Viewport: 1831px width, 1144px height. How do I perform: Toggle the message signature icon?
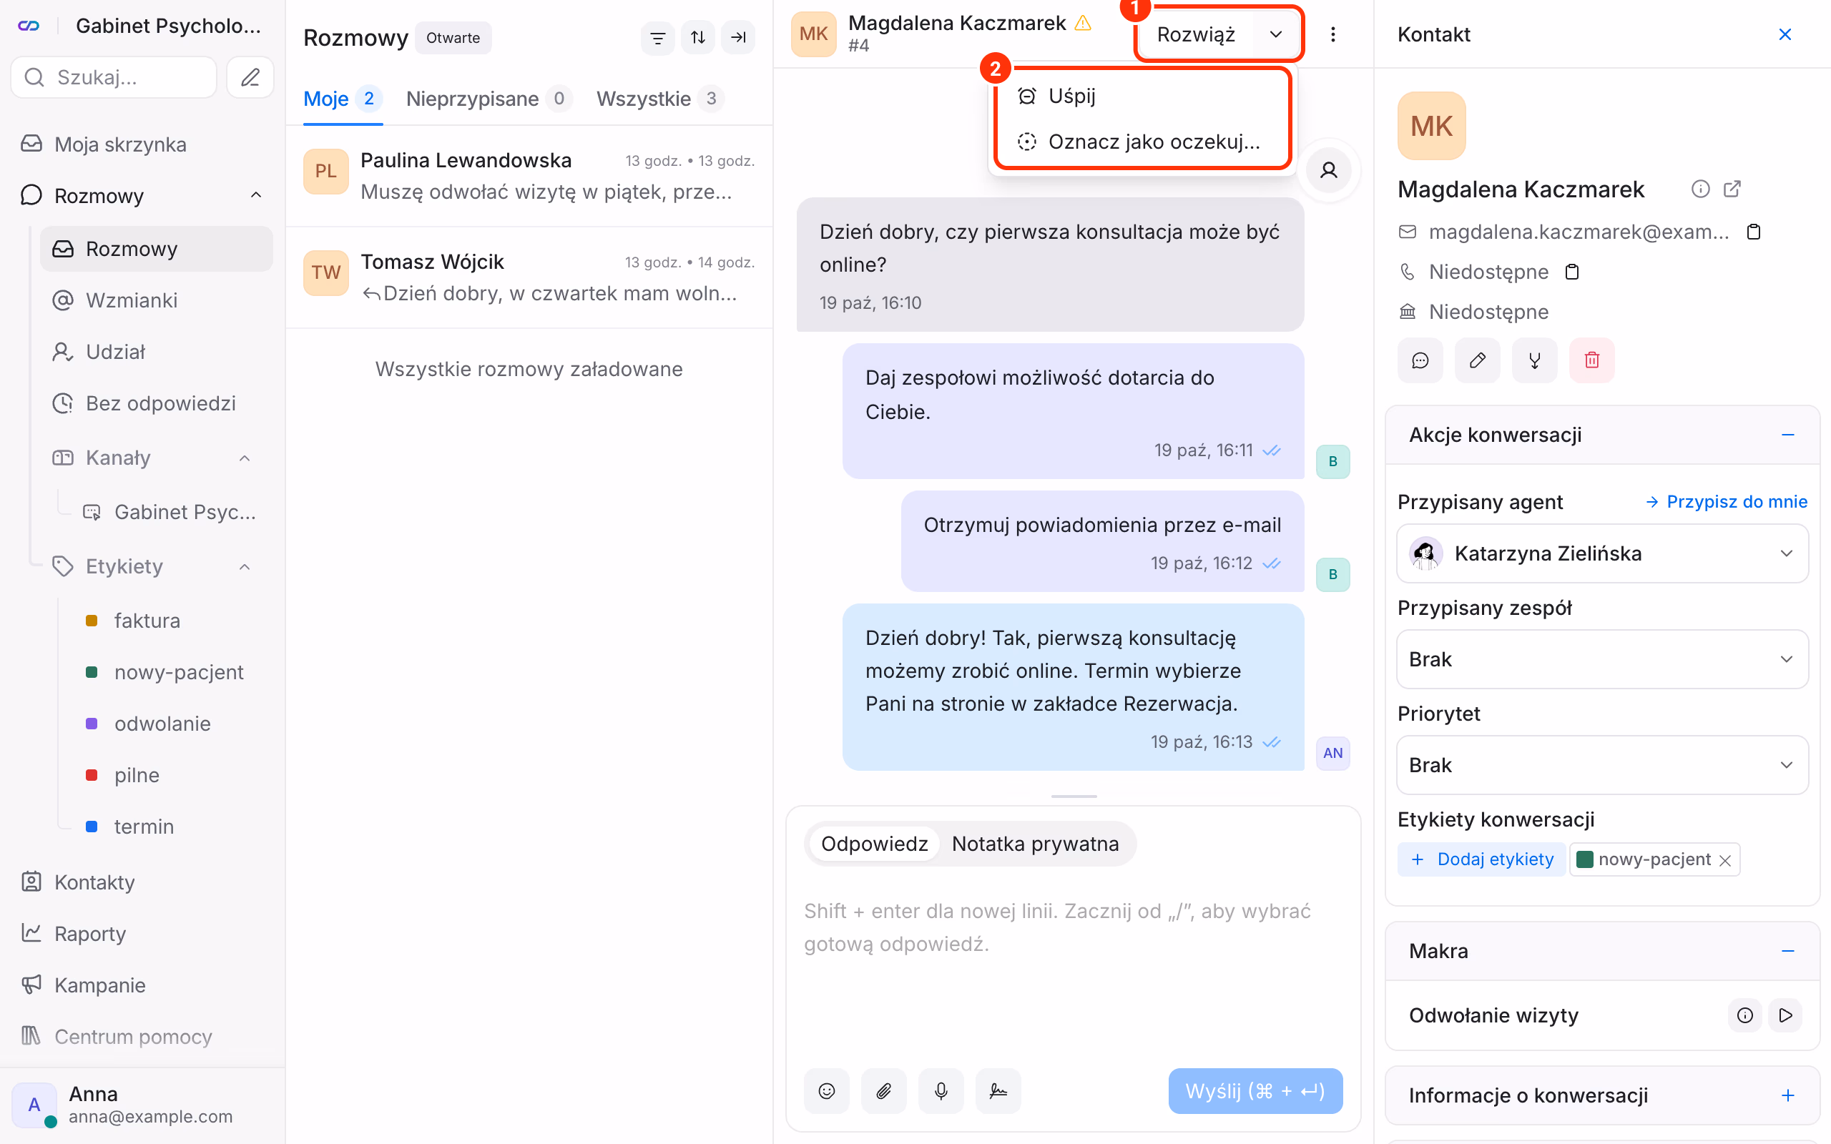(998, 1090)
